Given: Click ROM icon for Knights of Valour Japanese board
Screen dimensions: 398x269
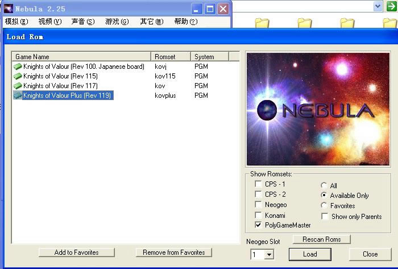Looking at the screenshot, I should pos(18,67).
